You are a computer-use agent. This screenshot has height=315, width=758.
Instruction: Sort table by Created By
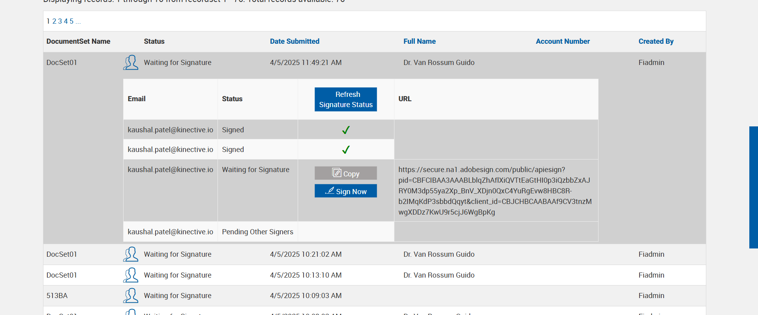coord(656,41)
